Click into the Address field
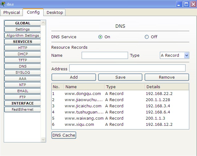 [x=127, y=68]
